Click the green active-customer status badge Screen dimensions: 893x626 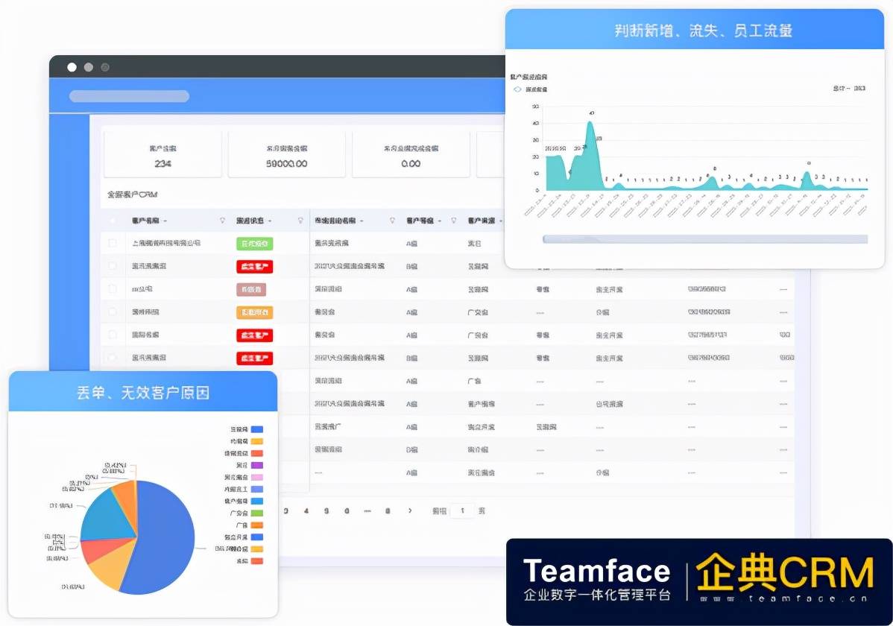pos(253,243)
